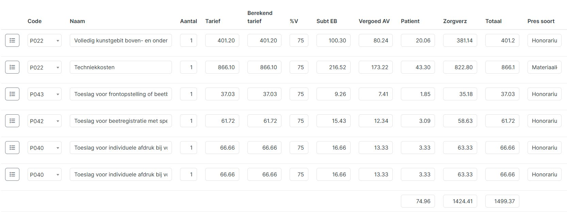
Task: Click the Pres soort field showing Materiaal
Action: click(x=544, y=67)
